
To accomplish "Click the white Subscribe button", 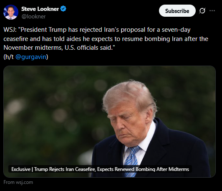I will pos(177,11).
